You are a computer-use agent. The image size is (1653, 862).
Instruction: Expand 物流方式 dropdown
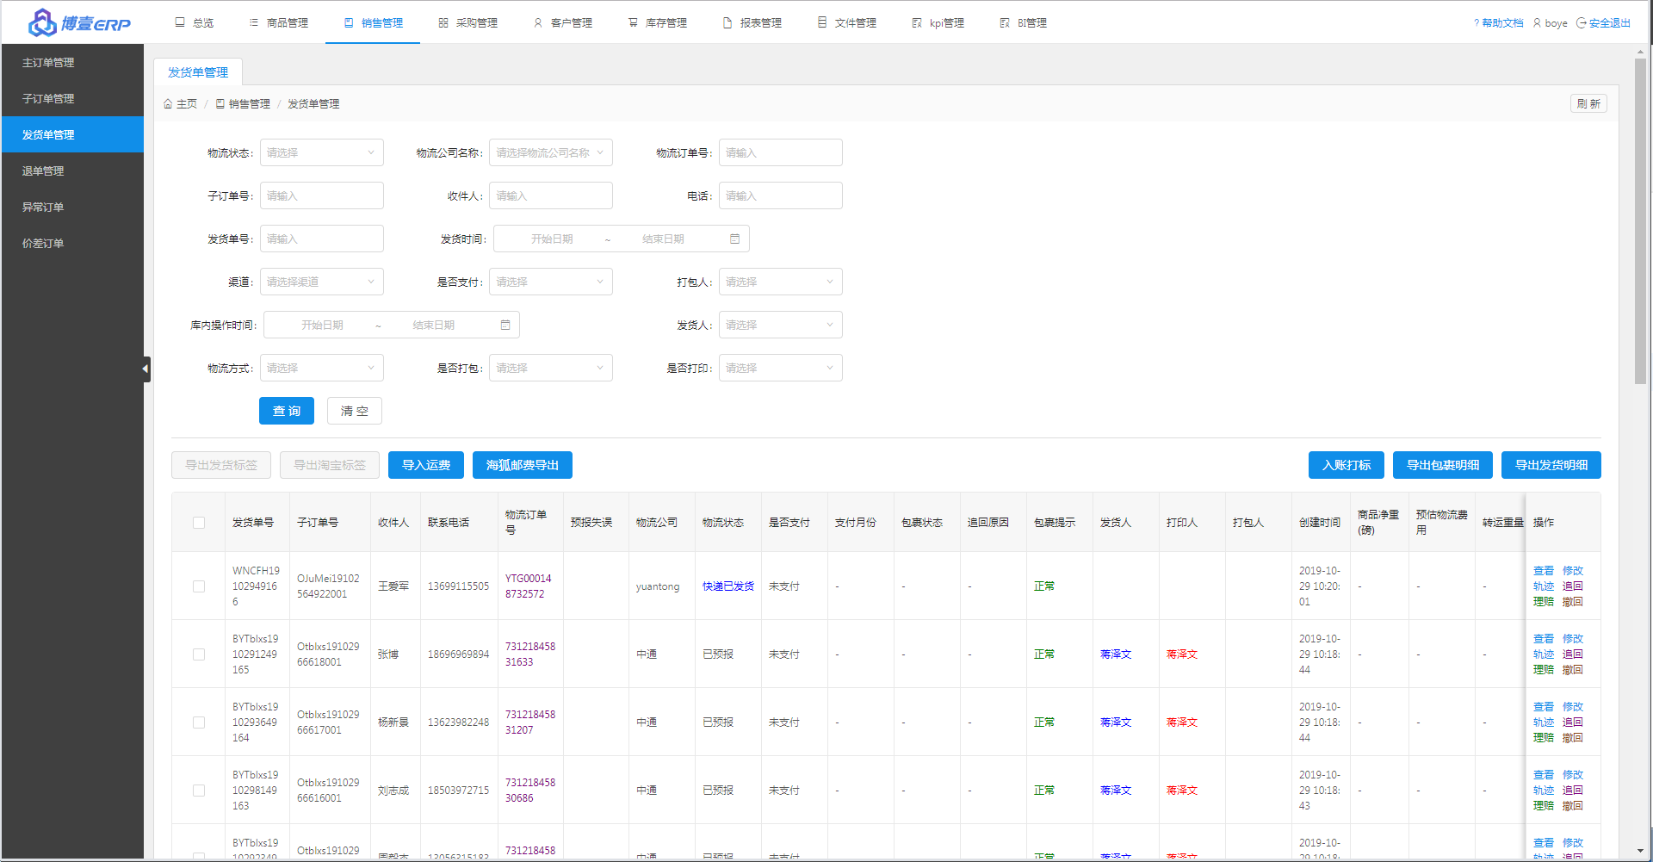(x=322, y=368)
